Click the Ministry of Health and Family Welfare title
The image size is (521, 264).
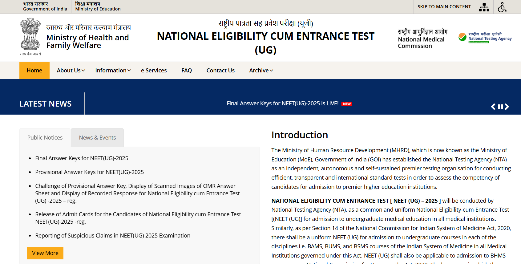pos(88,41)
